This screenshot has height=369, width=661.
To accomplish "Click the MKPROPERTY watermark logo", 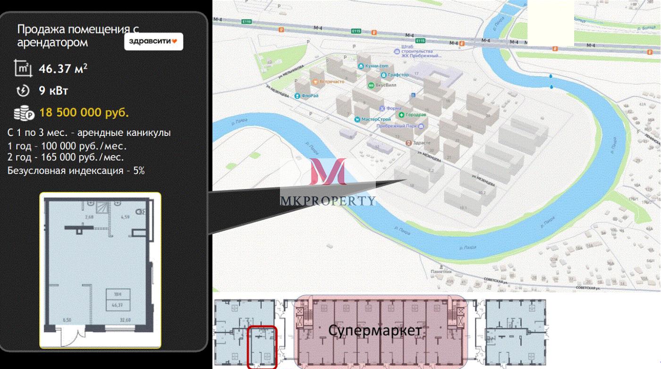I will 328,184.
